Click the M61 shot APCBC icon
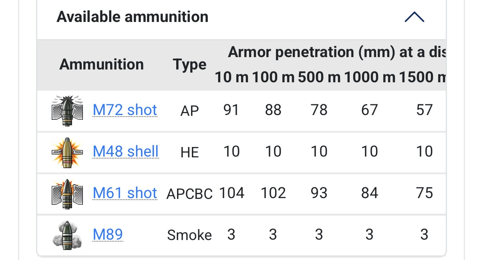This screenshot has width=483, height=260. (67, 194)
